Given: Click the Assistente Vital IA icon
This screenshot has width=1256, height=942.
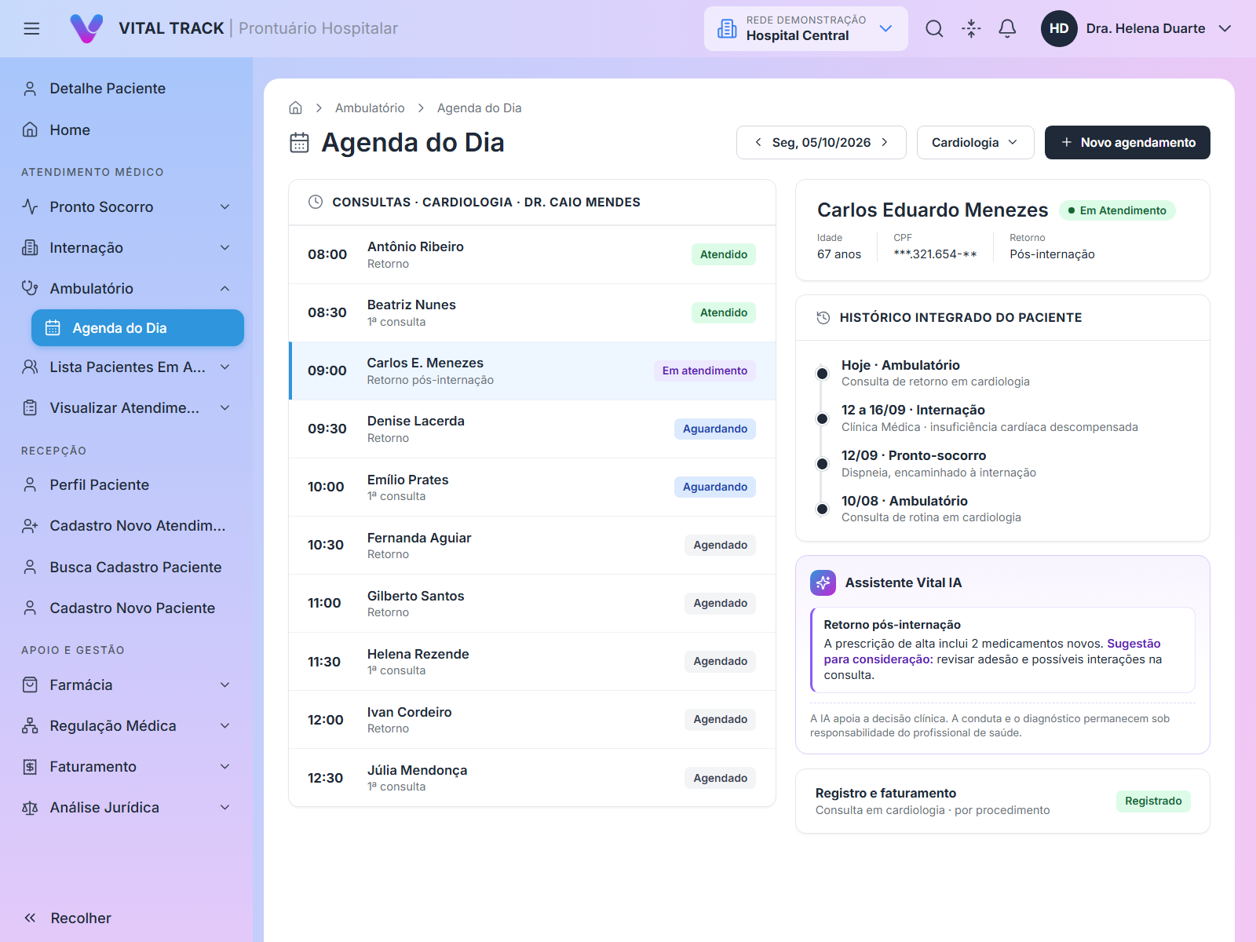Looking at the screenshot, I should point(823,582).
